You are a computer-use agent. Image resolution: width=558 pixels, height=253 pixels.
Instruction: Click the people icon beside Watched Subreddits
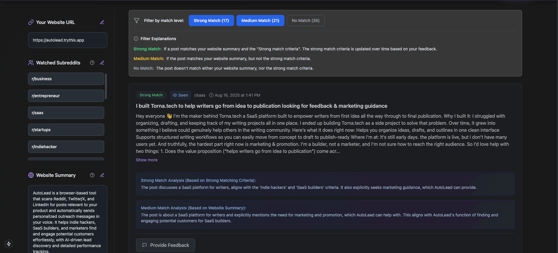[31, 63]
